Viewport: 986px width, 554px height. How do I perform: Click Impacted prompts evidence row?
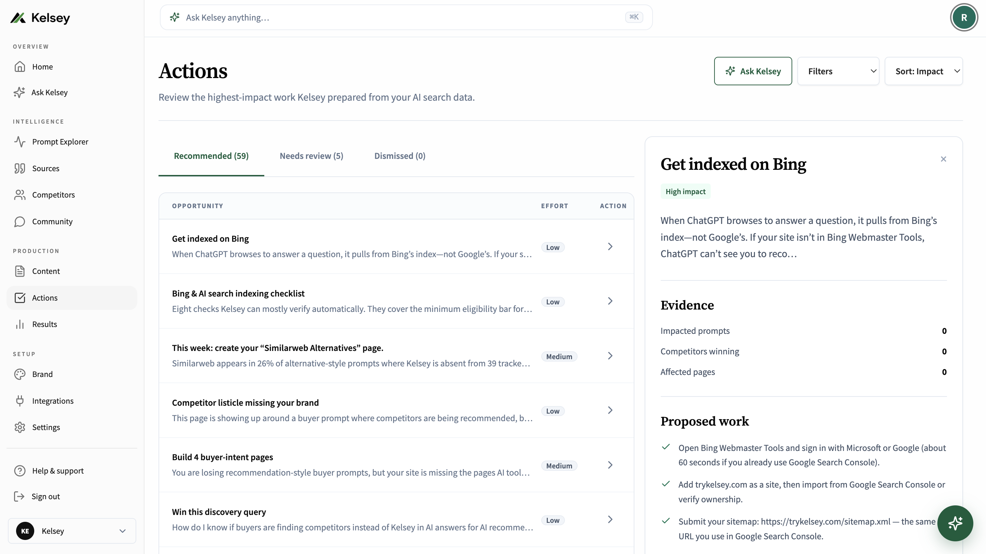[804, 331]
